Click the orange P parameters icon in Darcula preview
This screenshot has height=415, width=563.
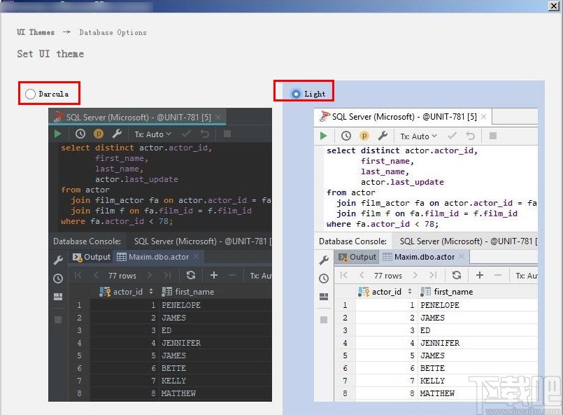(x=99, y=134)
